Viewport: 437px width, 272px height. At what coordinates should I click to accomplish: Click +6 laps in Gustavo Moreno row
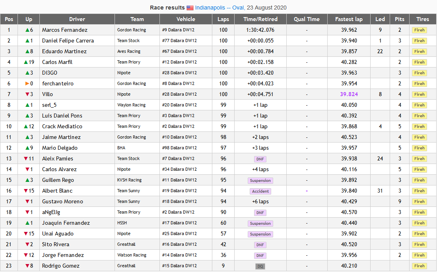point(260,202)
